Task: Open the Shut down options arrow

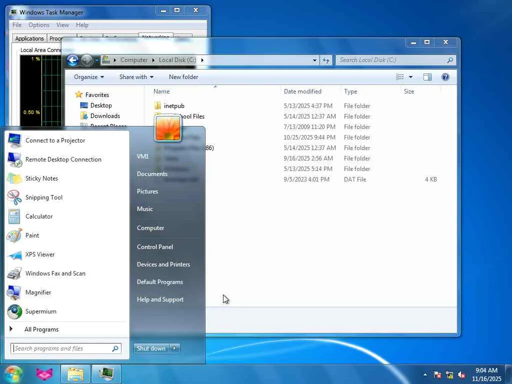Action: [x=174, y=348]
